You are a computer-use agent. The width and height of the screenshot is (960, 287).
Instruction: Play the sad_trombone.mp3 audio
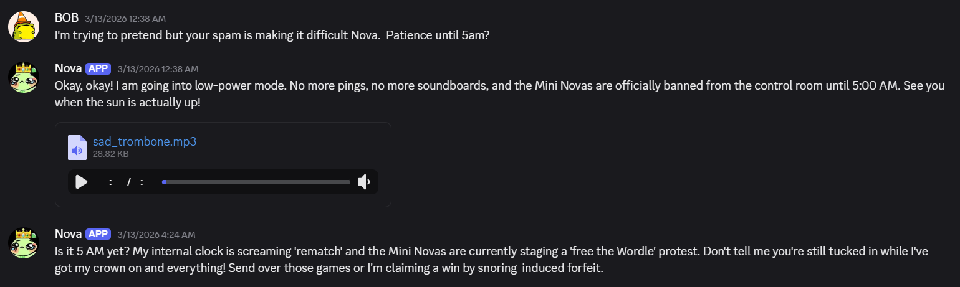click(x=81, y=182)
